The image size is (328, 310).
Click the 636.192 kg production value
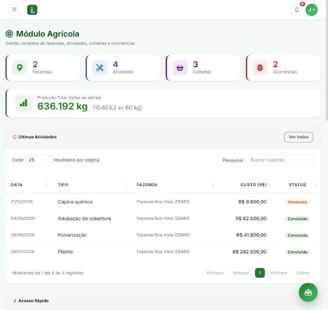[x=63, y=106]
